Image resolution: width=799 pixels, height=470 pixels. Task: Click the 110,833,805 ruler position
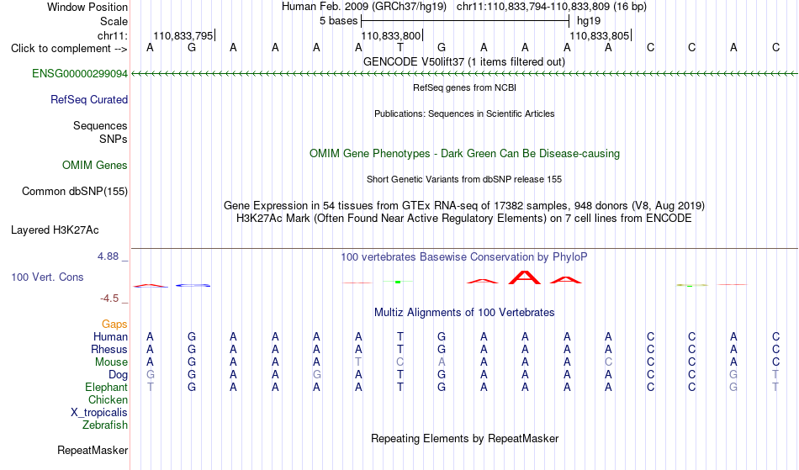[600, 36]
